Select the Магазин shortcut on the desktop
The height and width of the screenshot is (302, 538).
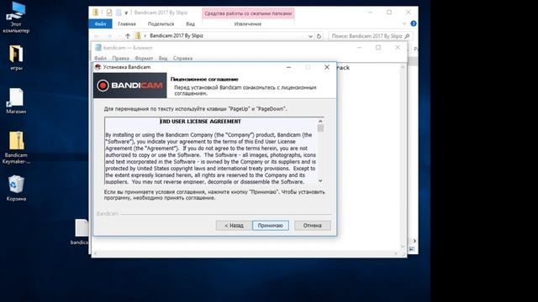coord(16,101)
